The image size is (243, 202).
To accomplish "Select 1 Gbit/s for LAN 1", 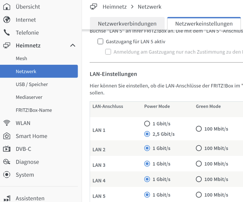I will coord(147,124).
